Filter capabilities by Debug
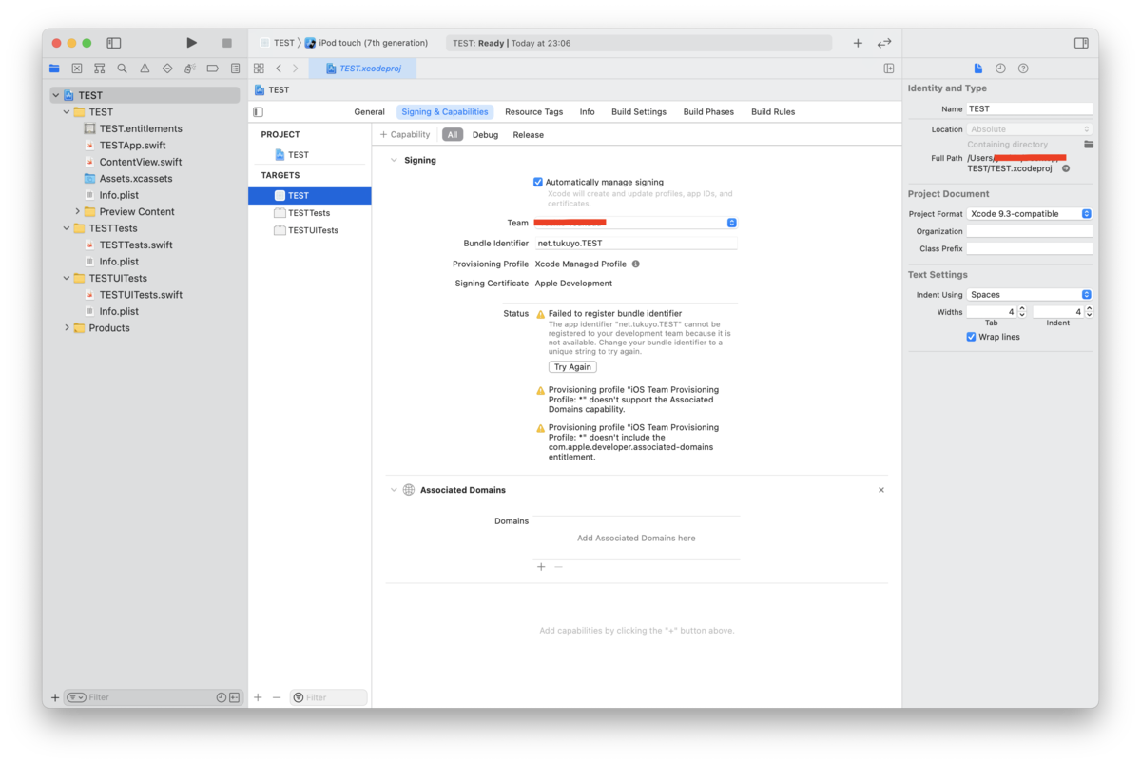Image resolution: width=1141 pixels, height=764 pixels. pos(485,135)
